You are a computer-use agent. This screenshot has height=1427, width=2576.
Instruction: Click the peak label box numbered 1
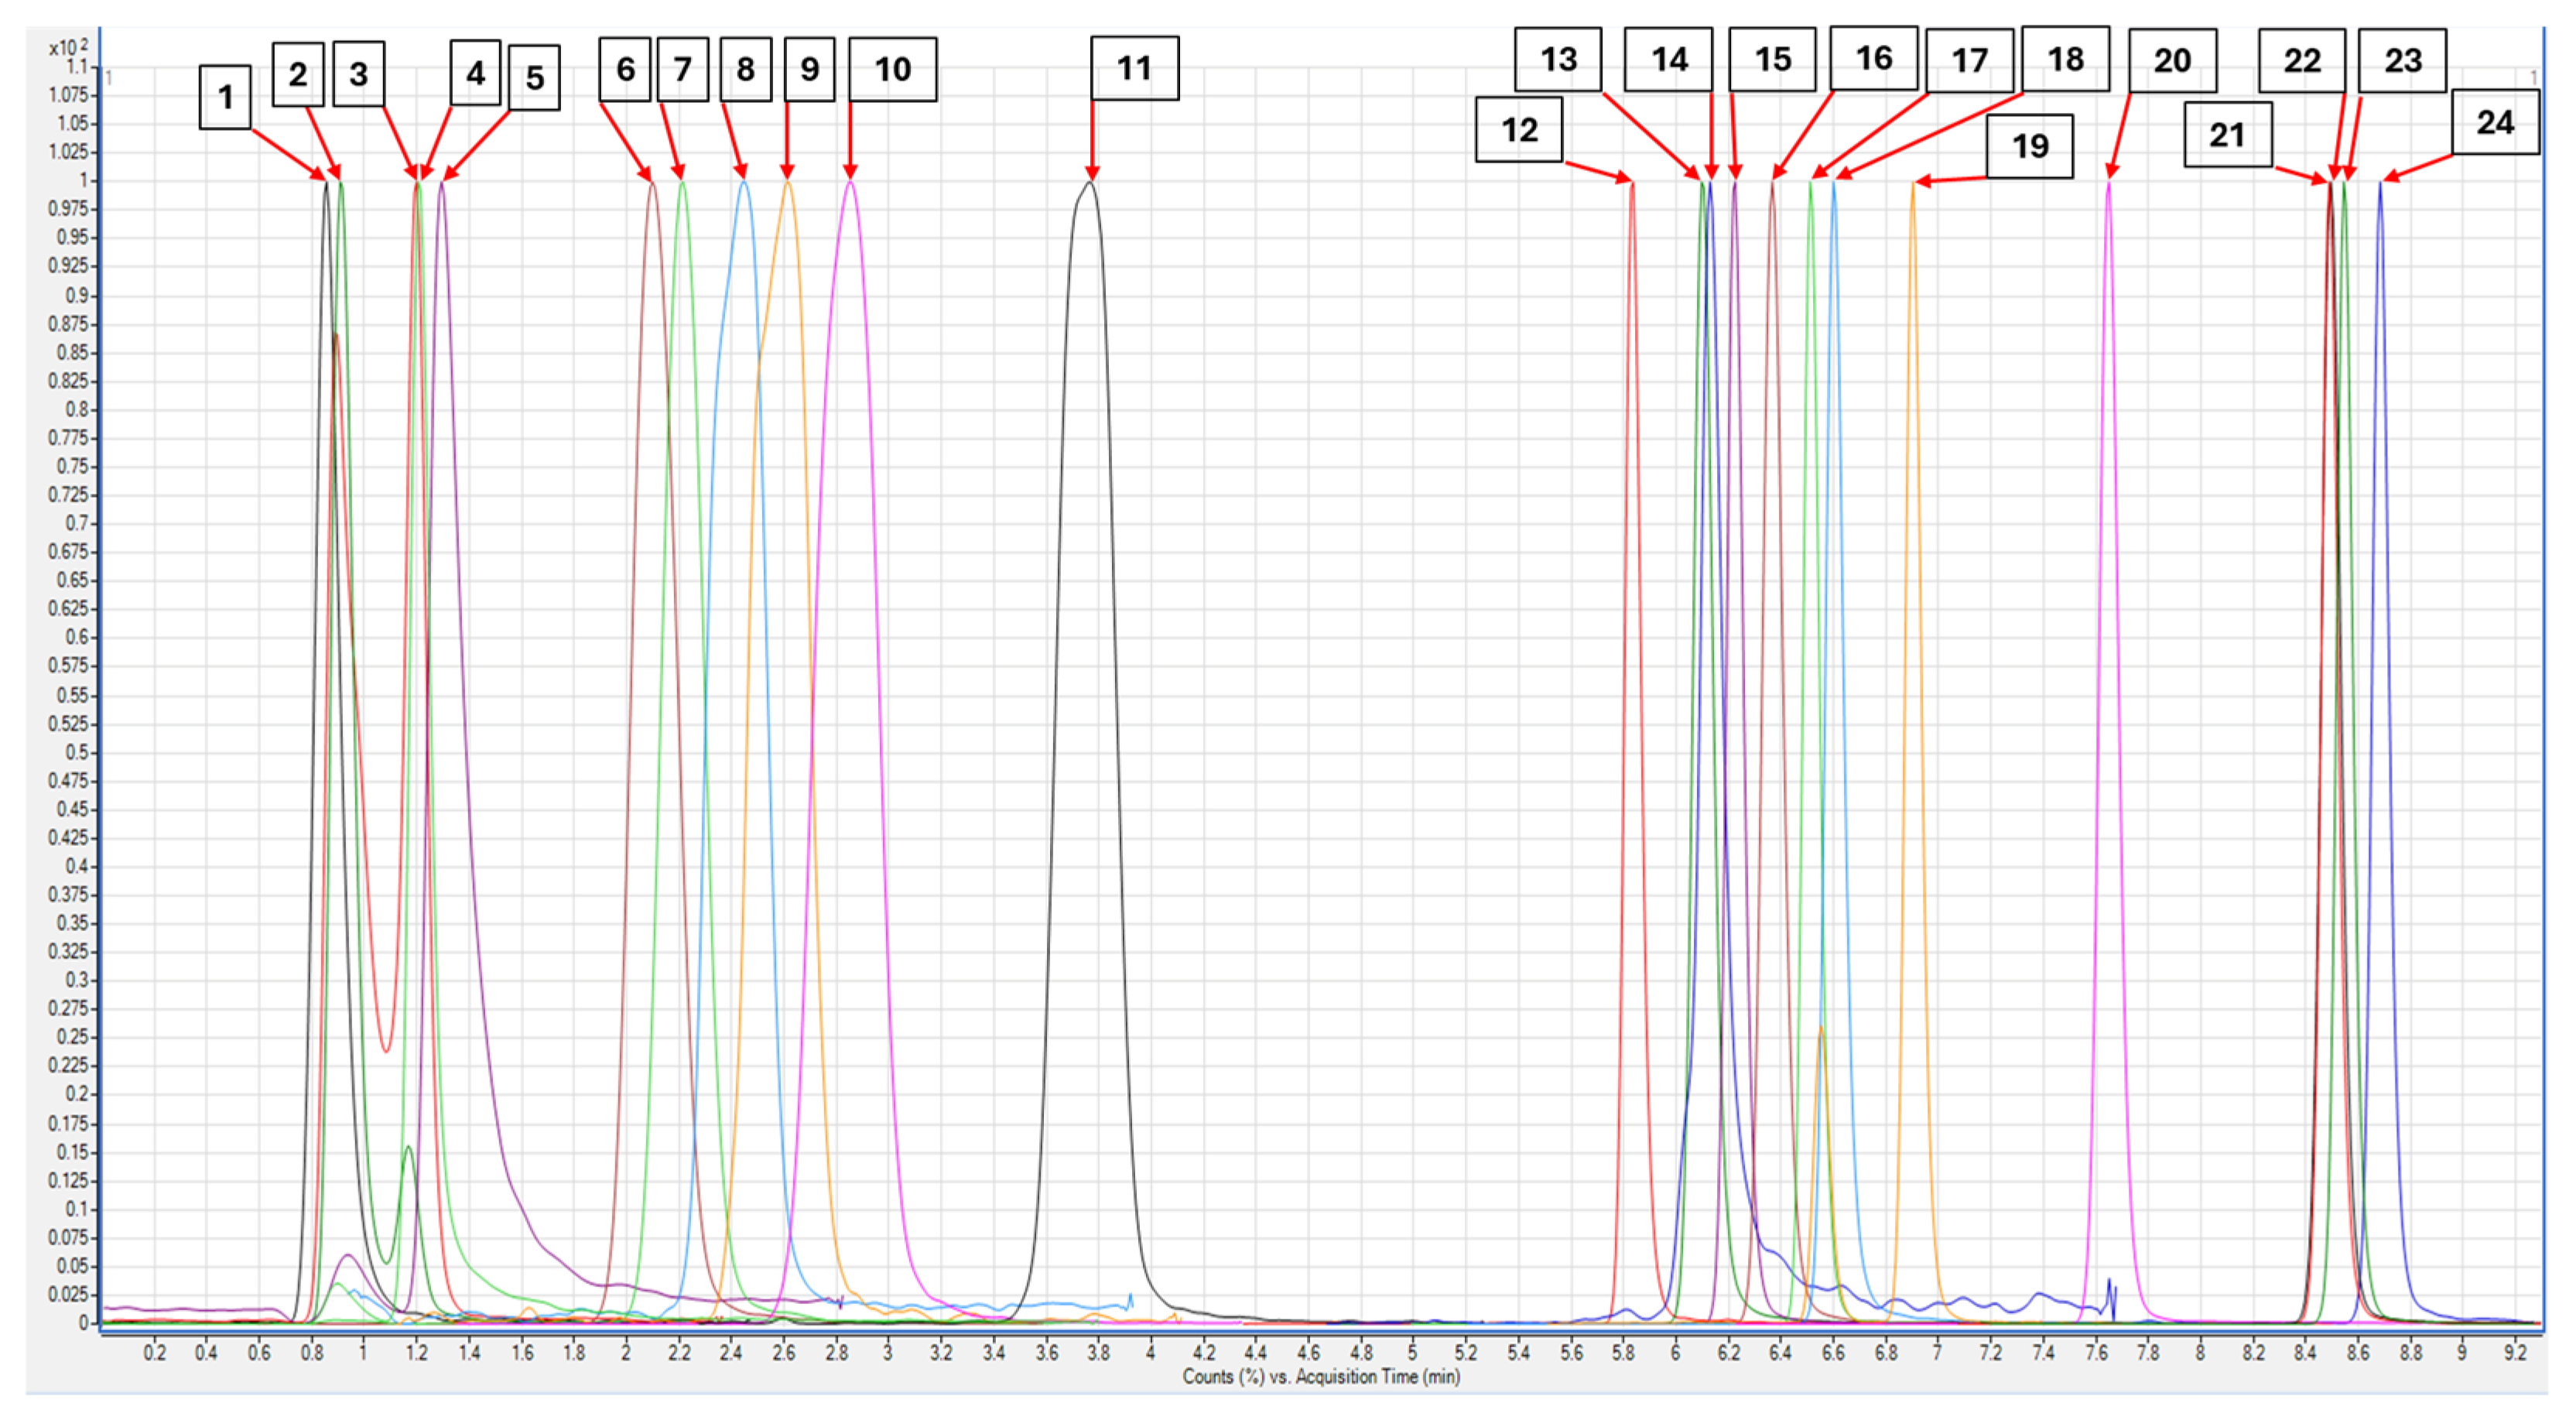point(225,97)
